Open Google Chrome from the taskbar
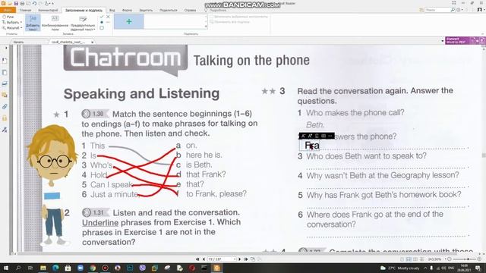The height and width of the screenshot is (273, 486). 93,268
